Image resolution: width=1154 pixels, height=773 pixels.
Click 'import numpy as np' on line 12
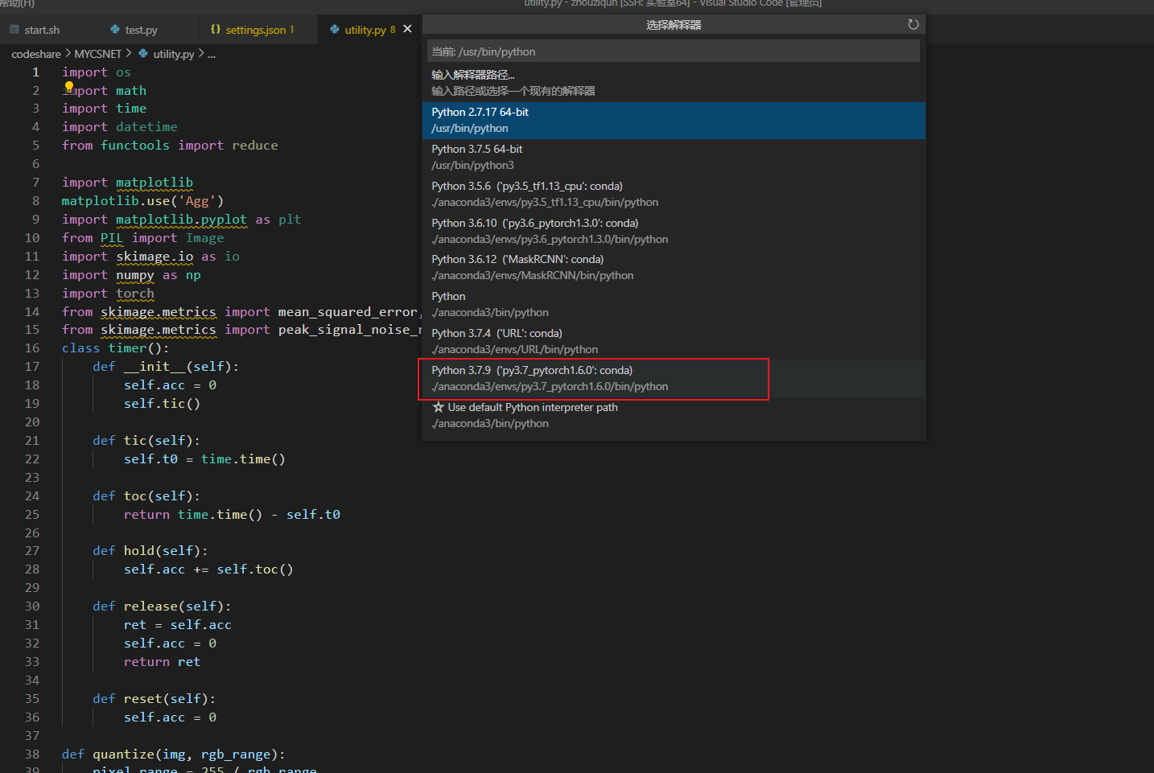(131, 275)
